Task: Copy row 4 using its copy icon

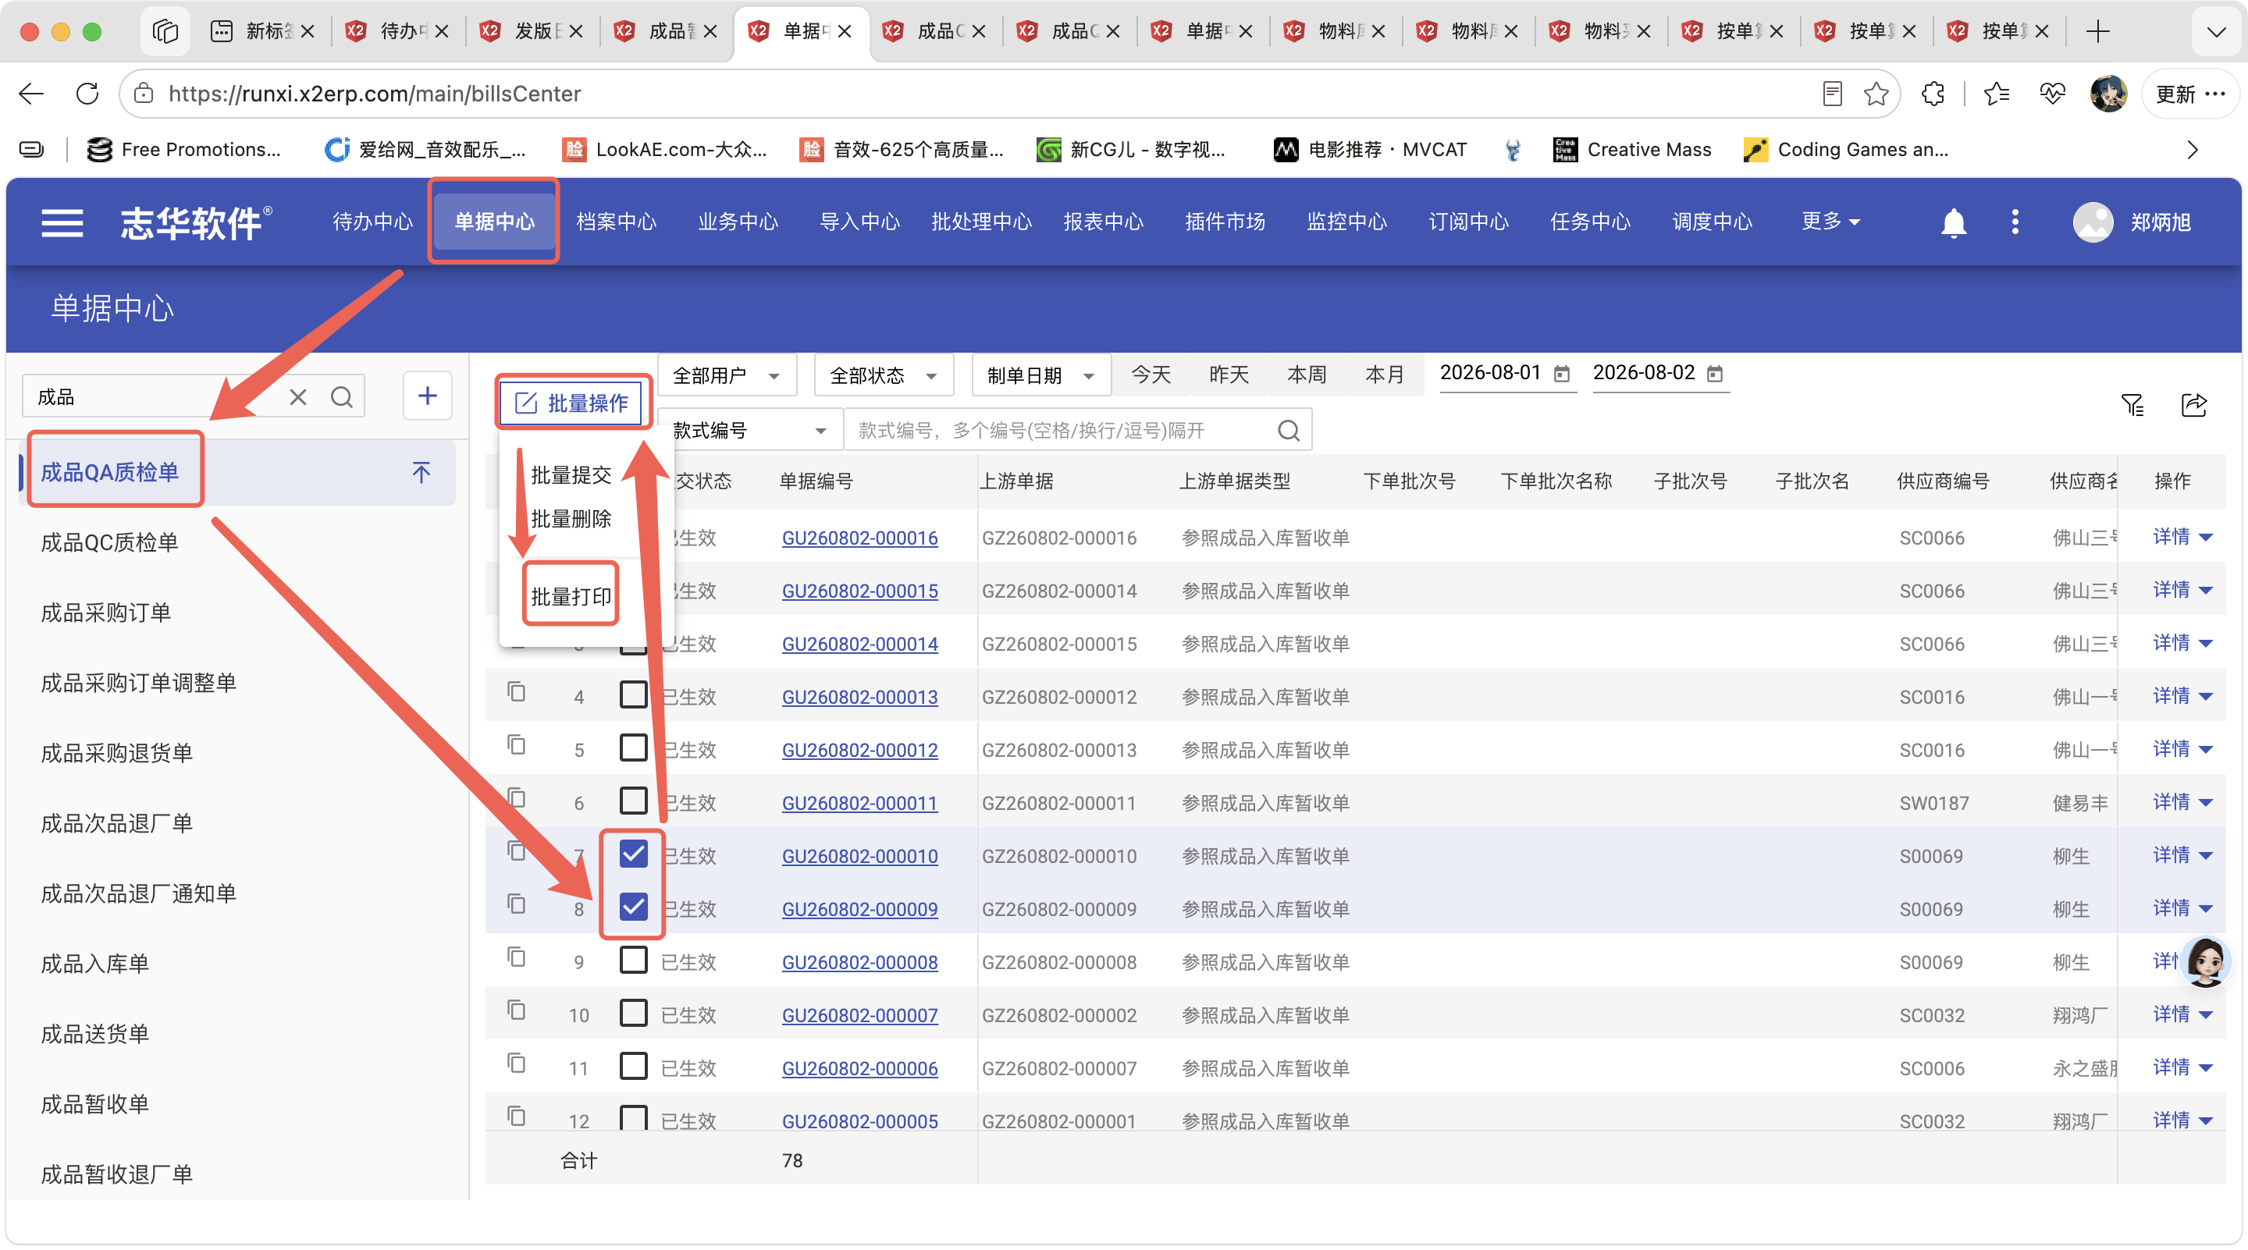Action: point(517,692)
